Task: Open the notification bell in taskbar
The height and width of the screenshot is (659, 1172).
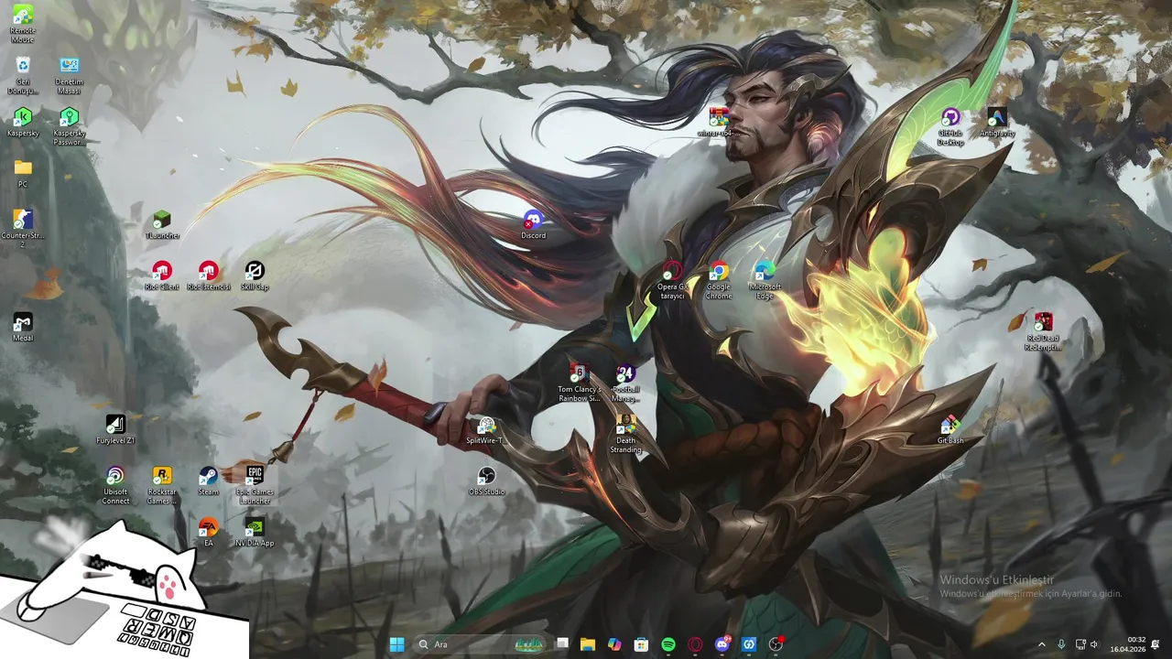Action: [x=1156, y=644]
